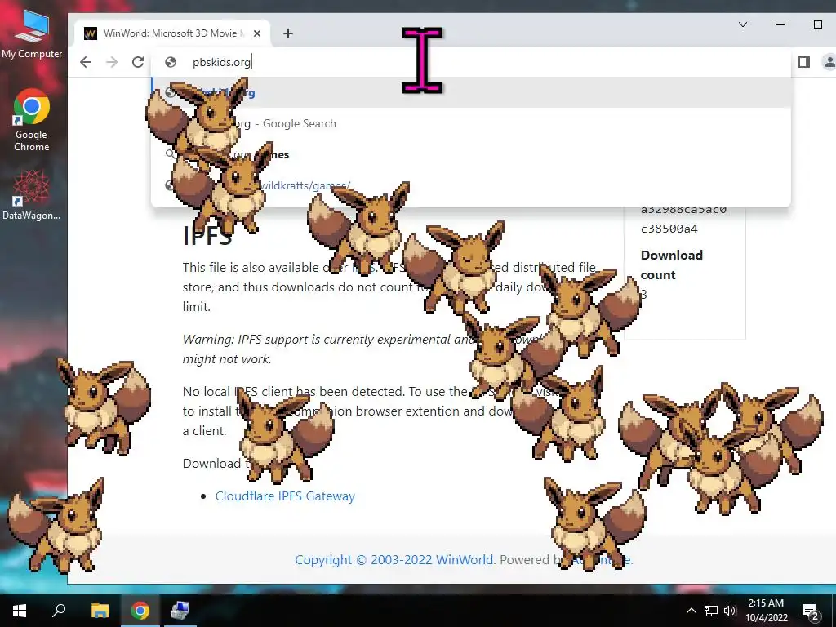The height and width of the screenshot is (627, 836).
Task: Open the Chrome profile avatar
Action: click(829, 62)
